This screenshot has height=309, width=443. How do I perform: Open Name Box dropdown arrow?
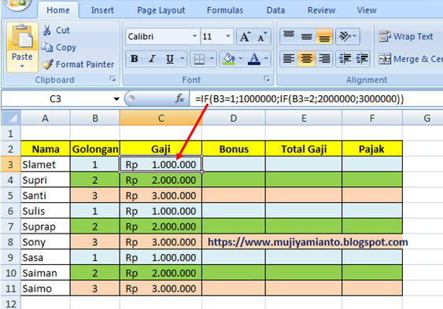click(116, 99)
